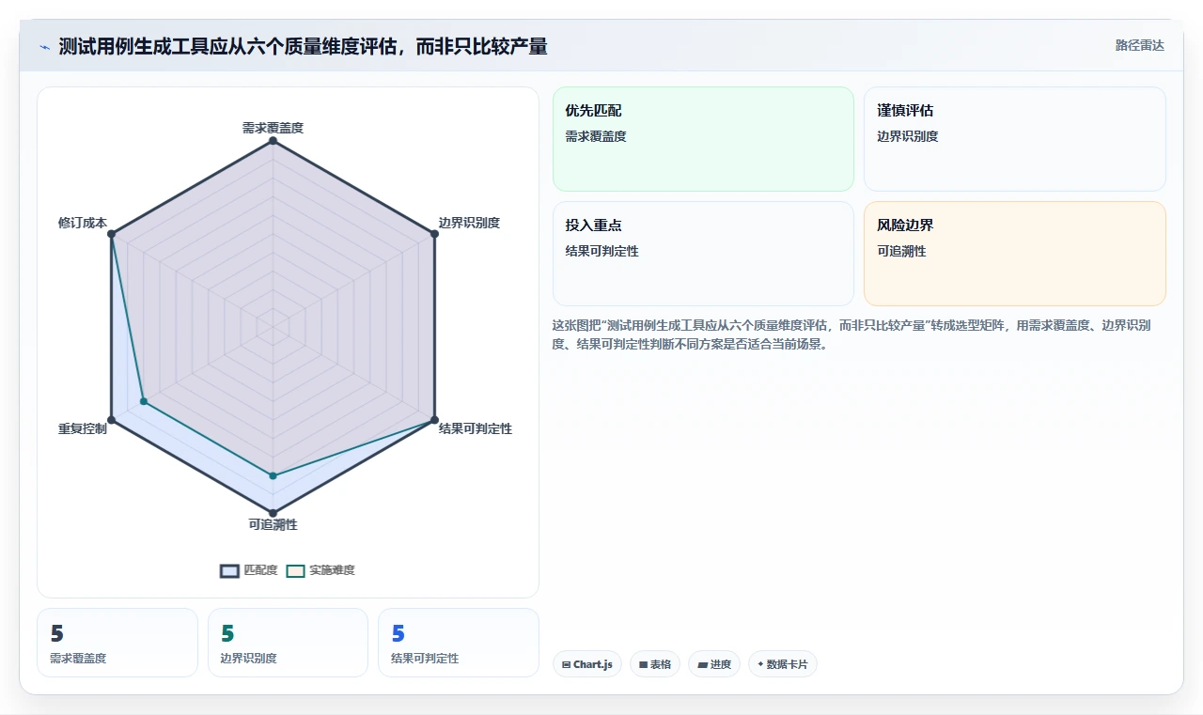
Task: Open the 谨慎评估 card
Action: (1015, 139)
